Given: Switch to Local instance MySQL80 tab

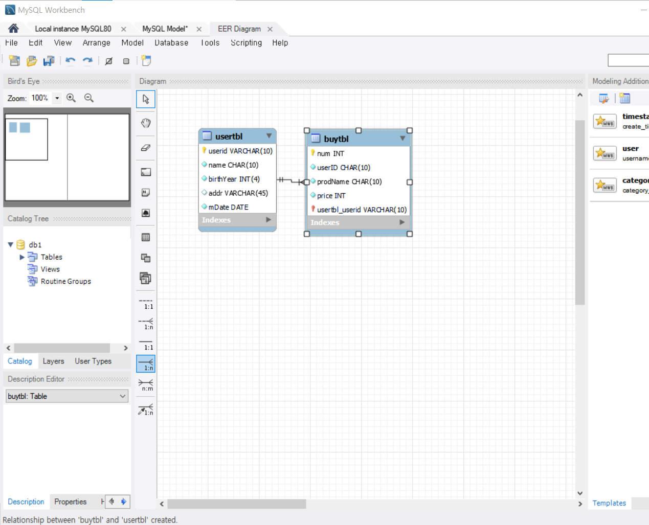Looking at the screenshot, I should 73,29.
